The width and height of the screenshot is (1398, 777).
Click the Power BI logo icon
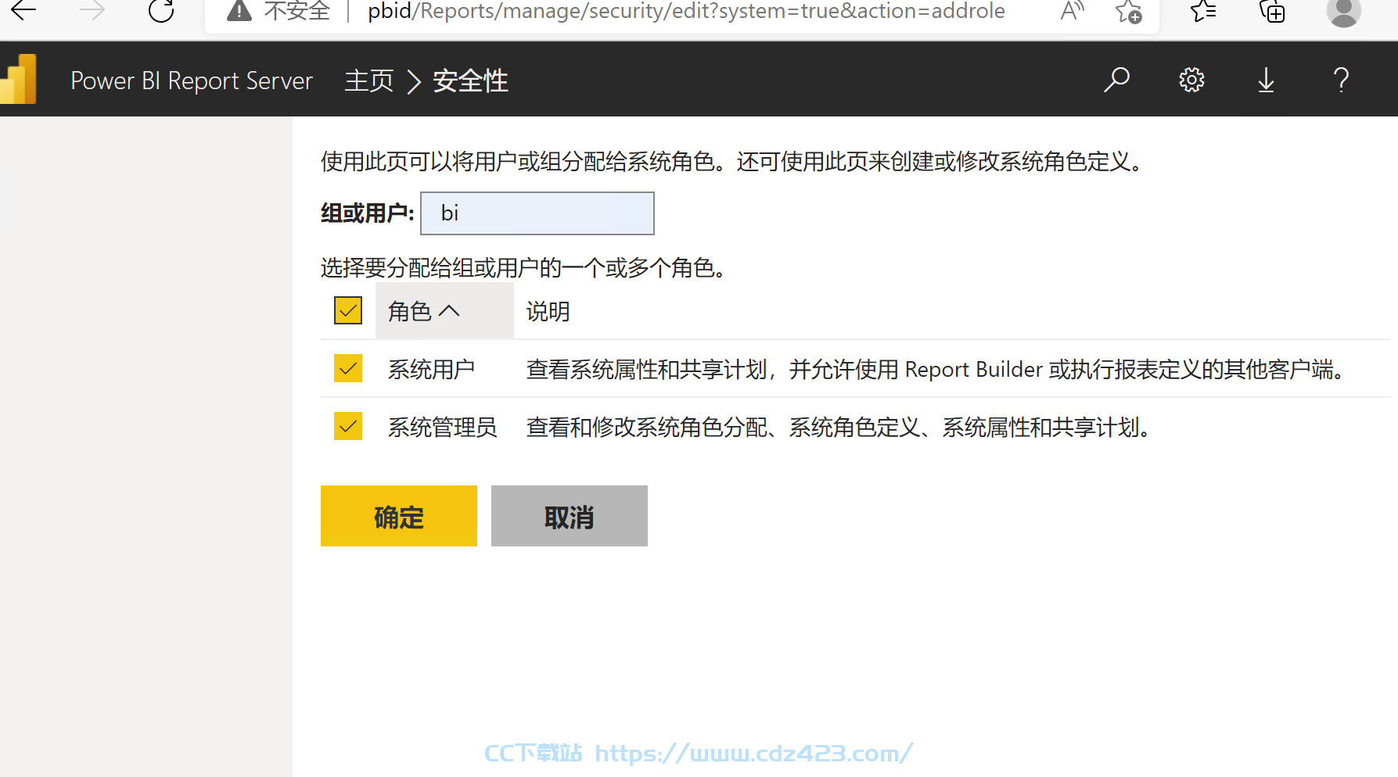[20, 79]
